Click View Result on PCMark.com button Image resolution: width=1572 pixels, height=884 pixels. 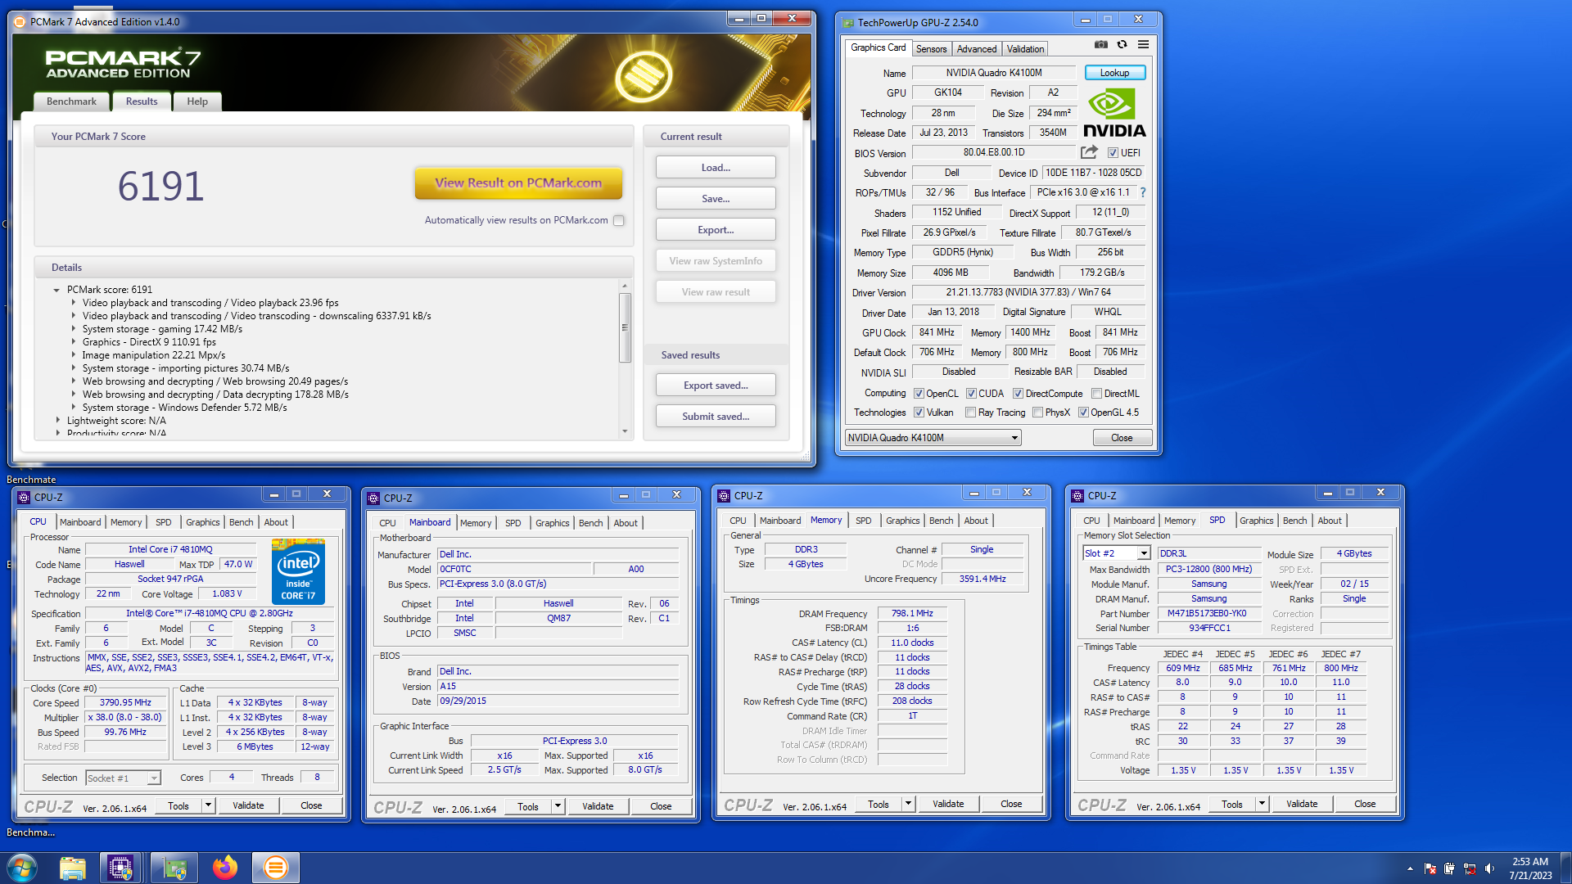point(518,183)
